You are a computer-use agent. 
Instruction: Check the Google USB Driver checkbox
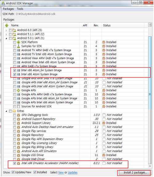click(14, 155)
